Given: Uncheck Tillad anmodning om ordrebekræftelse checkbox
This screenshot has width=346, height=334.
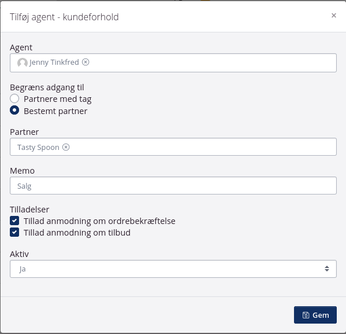Looking at the screenshot, I should 14,221.
